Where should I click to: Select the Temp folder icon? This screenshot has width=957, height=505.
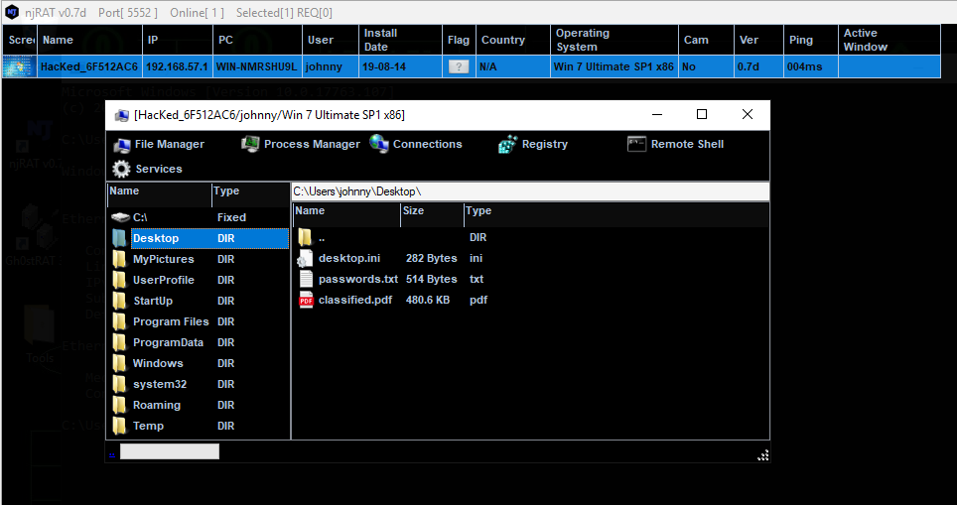(119, 426)
